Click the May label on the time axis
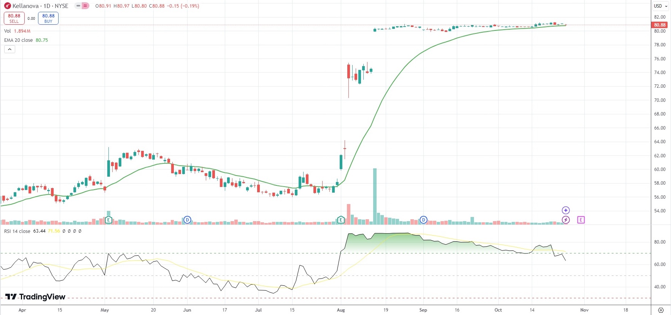Image resolution: width=671 pixels, height=315 pixels. (x=105, y=310)
